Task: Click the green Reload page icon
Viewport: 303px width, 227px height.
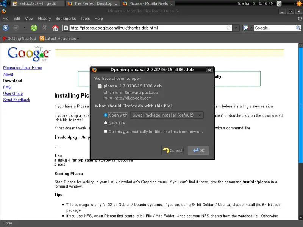Action: (34, 28)
